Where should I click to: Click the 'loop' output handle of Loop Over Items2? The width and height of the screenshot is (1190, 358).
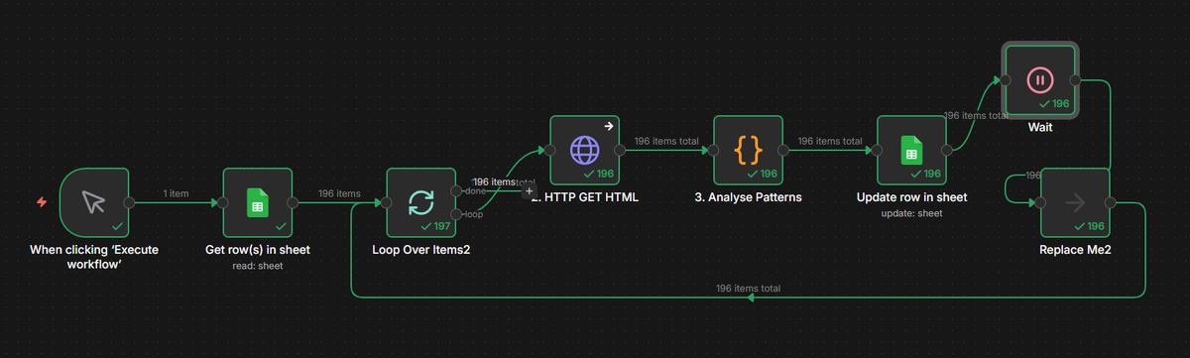(456, 214)
